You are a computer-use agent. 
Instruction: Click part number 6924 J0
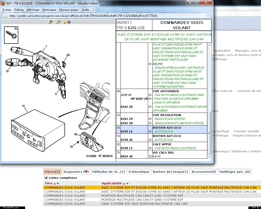point(126,157)
